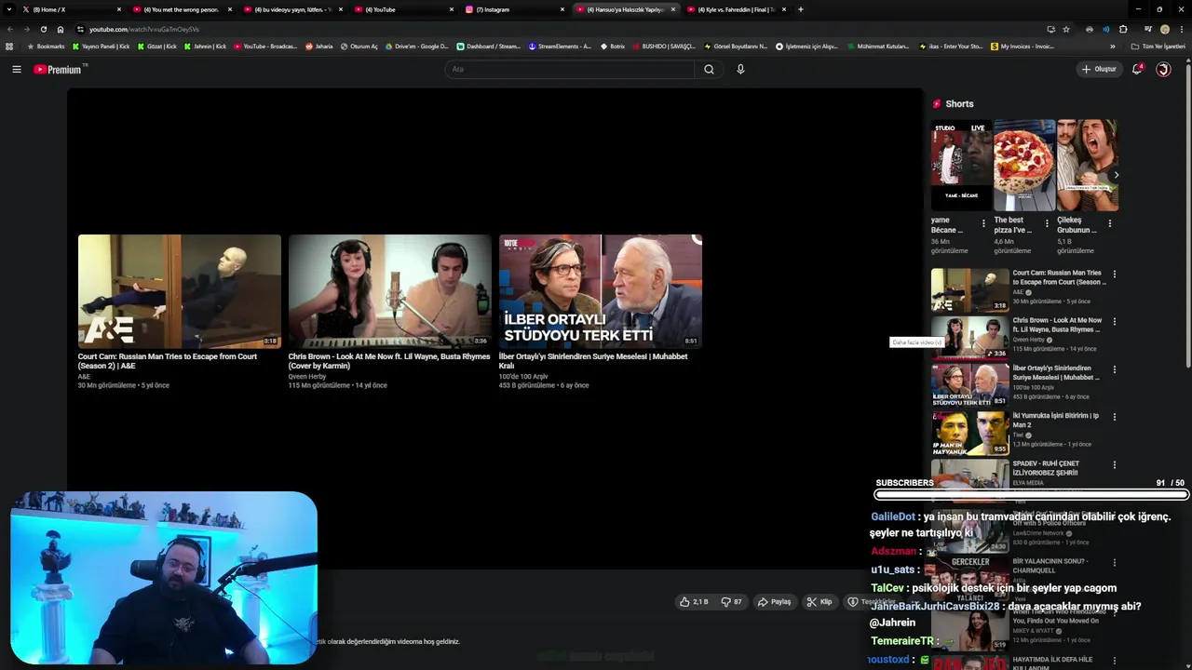Open the YouTube hamburger guide menu
Screen dimensions: 1192x670
coord(17,69)
